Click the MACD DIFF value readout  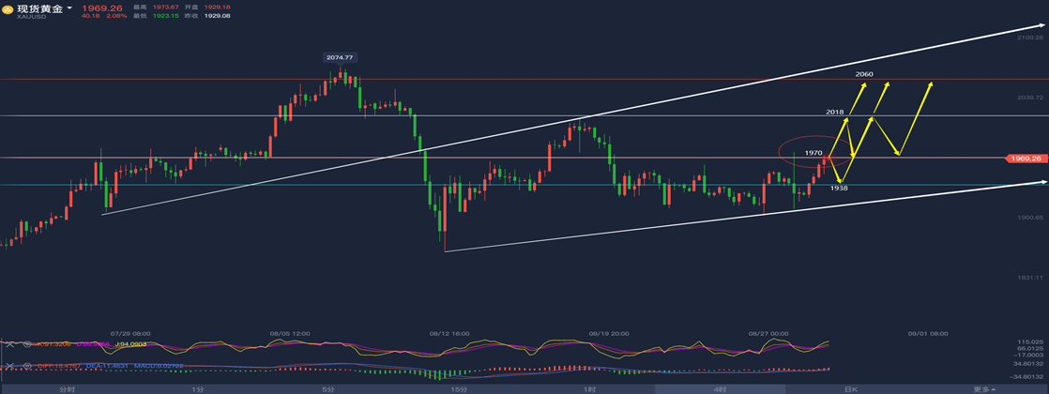[59, 366]
